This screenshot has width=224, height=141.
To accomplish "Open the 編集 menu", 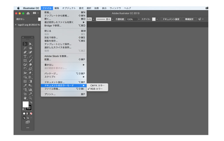I will pos(57,8).
